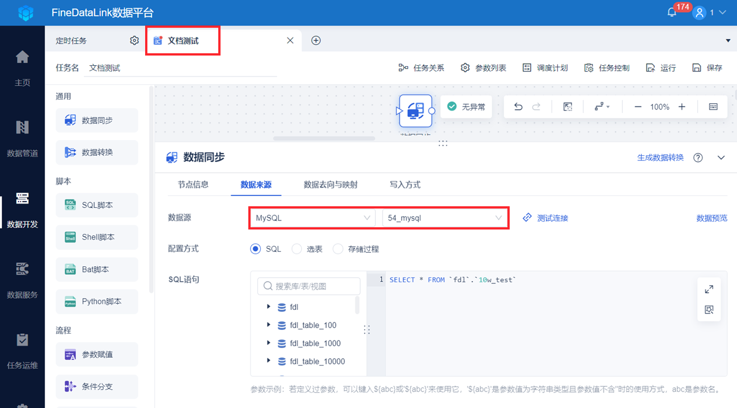Select the Bat脚本 node
737x408 pixels.
[x=97, y=270]
